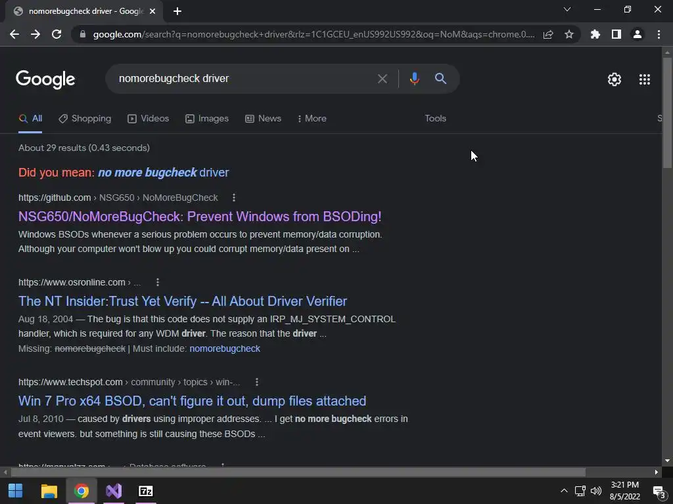Open options dots for the GitHub result
Screen dimensions: 673x504
tap(233, 198)
